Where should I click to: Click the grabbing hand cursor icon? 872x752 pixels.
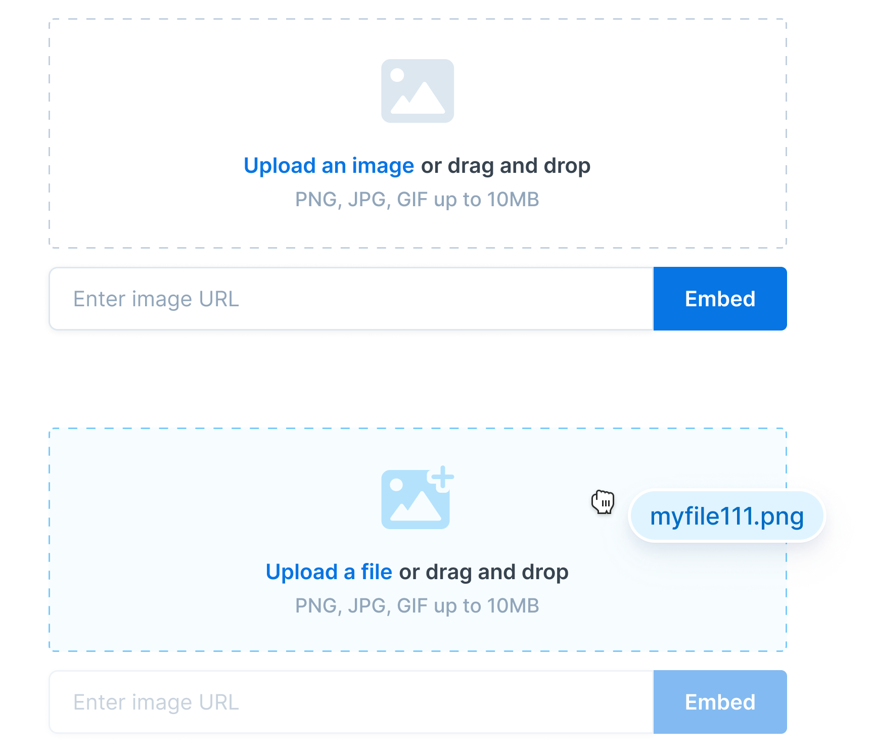[603, 502]
